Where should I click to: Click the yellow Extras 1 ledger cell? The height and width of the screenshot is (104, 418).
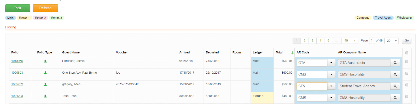click(x=262, y=98)
